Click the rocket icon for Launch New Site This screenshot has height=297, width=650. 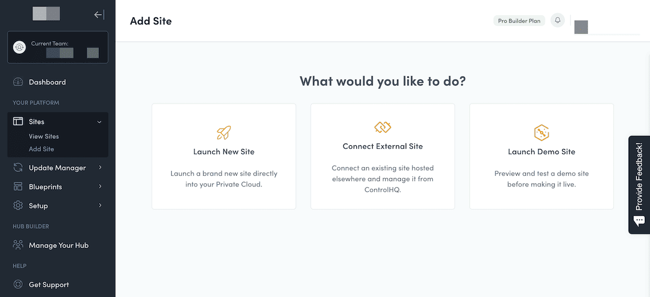tap(224, 133)
